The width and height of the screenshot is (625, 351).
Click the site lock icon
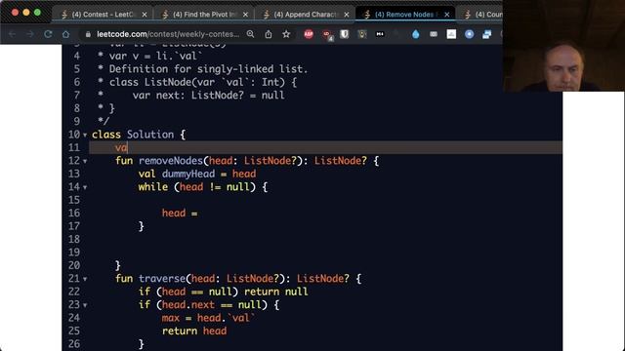coord(88,35)
